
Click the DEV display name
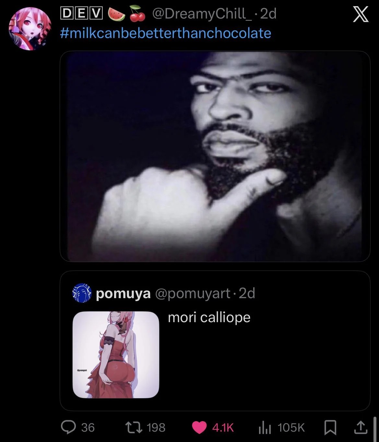[82, 14]
